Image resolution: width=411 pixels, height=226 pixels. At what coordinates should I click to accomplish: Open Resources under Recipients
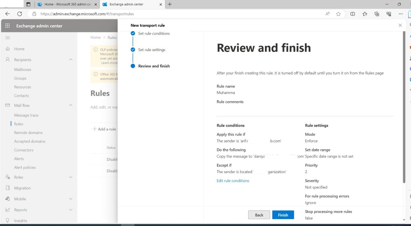(22, 87)
